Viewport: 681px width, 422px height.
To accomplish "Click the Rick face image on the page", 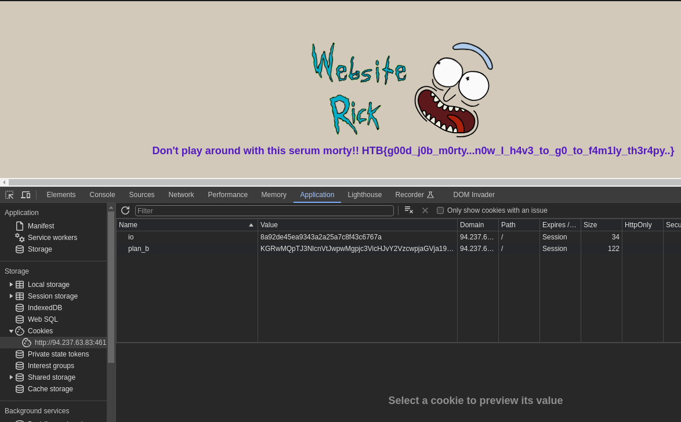I will point(454,90).
